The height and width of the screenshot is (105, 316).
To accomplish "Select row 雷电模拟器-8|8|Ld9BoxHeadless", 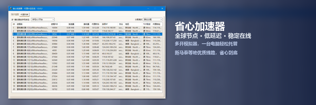I will point(87,50).
